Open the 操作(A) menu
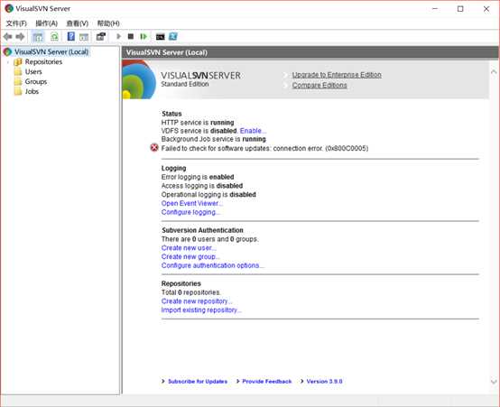 click(47, 23)
